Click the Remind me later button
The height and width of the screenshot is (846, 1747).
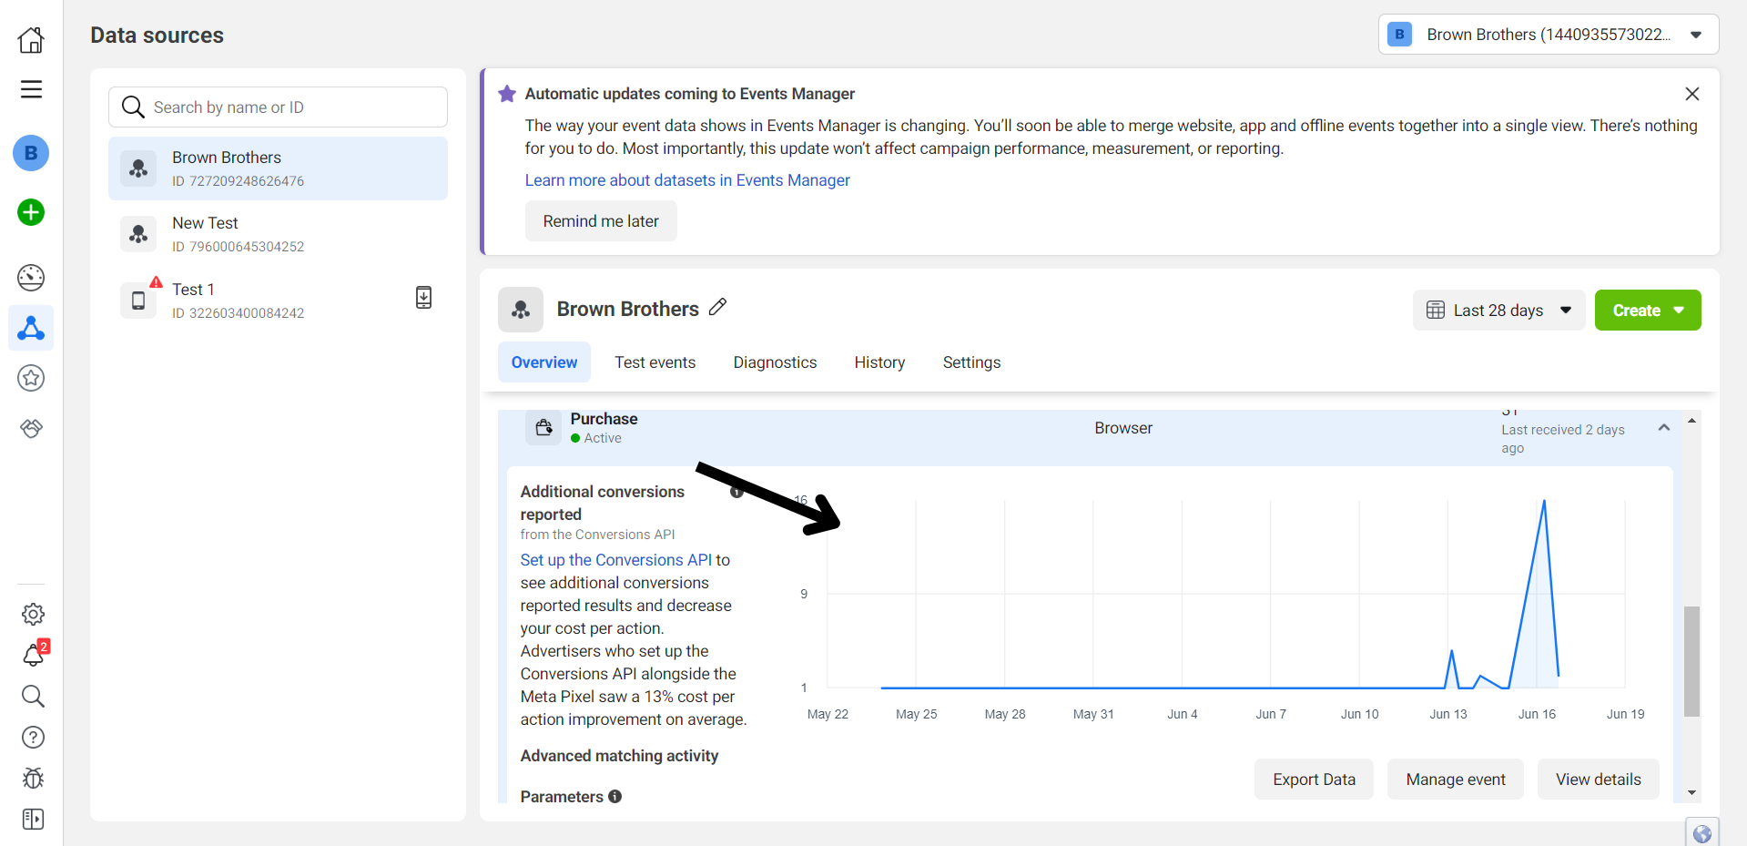click(601, 221)
